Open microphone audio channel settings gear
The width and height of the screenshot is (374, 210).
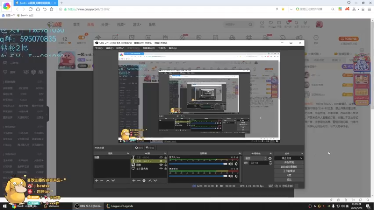coord(236,164)
